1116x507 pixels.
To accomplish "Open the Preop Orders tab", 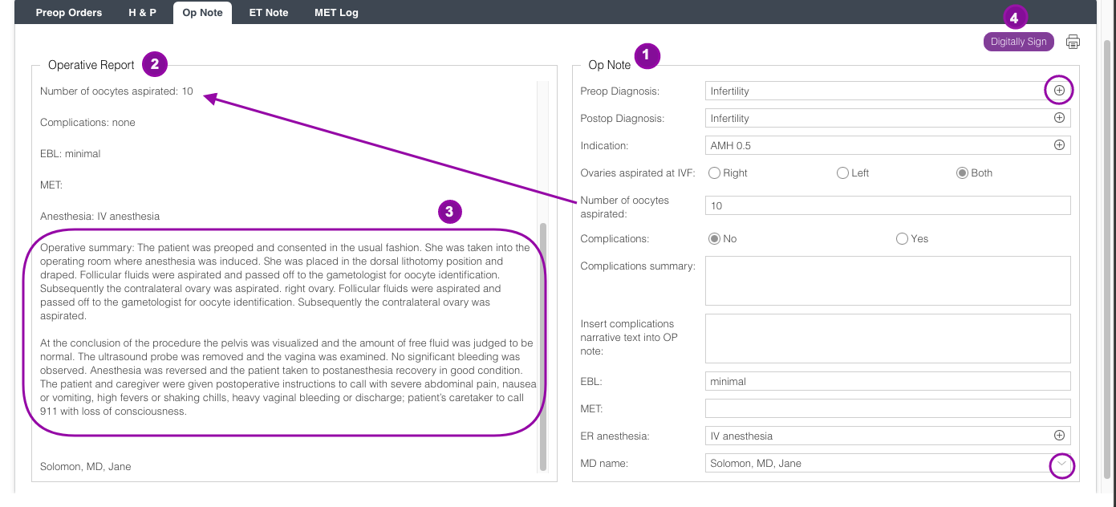I will point(69,13).
